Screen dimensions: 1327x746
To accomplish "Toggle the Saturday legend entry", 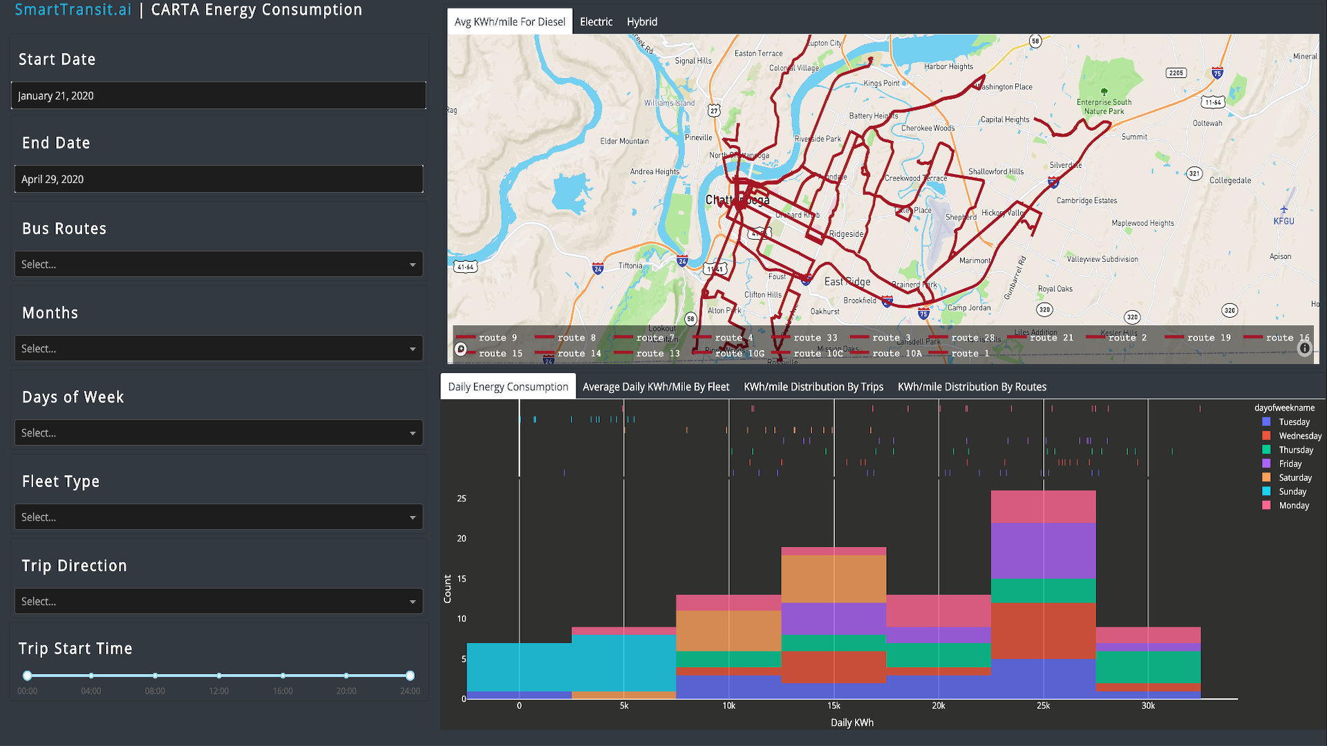I will pyautogui.click(x=1295, y=478).
